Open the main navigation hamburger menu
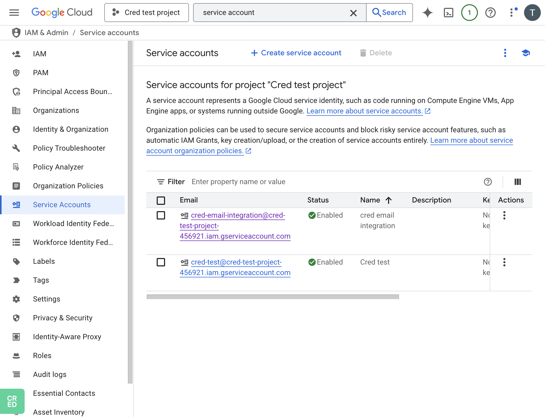Image resolution: width=545 pixels, height=417 pixels. point(14,13)
